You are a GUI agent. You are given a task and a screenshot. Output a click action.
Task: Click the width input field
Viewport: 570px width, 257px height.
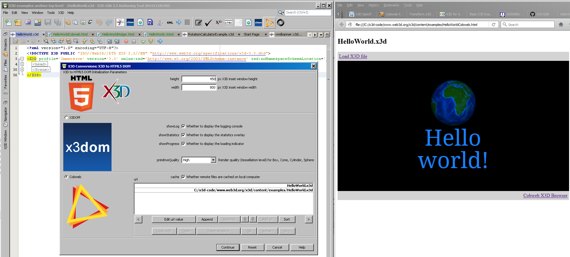pyautogui.click(x=199, y=87)
